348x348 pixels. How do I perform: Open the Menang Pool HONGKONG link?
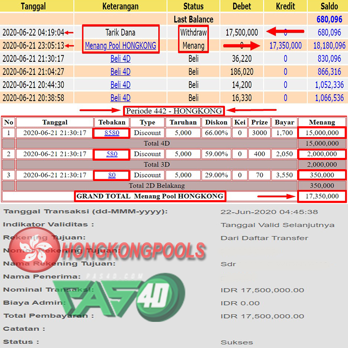click(x=120, y=46)
